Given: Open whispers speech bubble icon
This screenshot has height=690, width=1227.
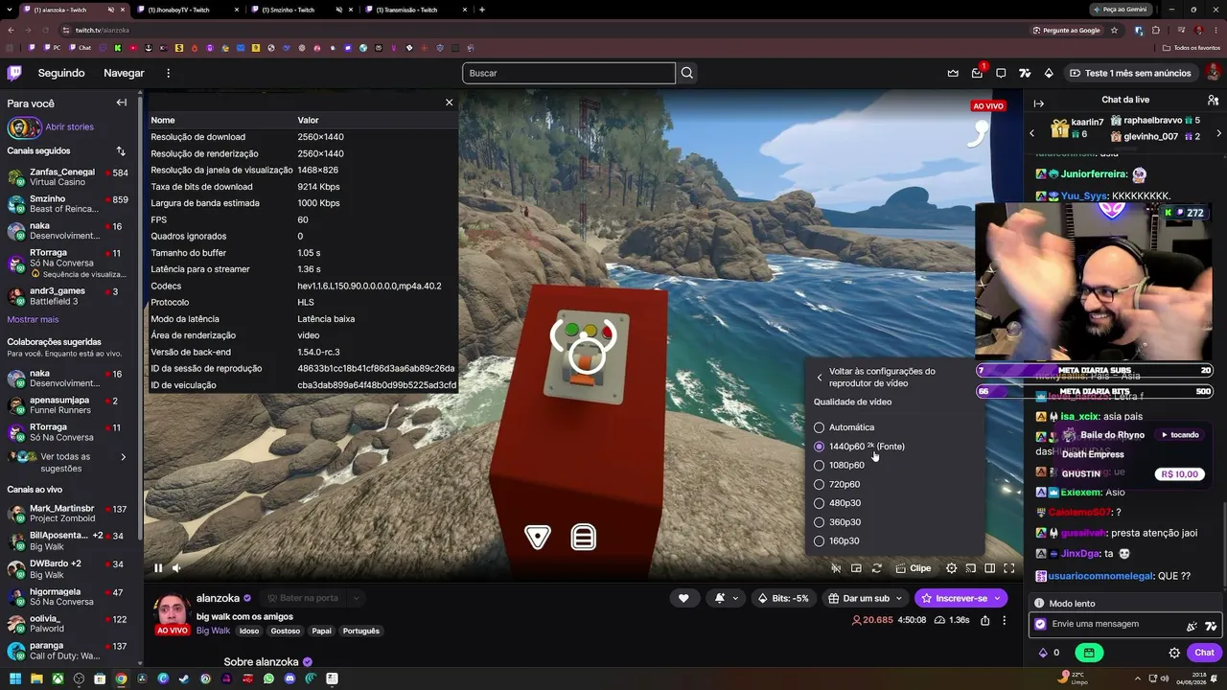Looking at the screenshot, I should tap(1001, 73).
